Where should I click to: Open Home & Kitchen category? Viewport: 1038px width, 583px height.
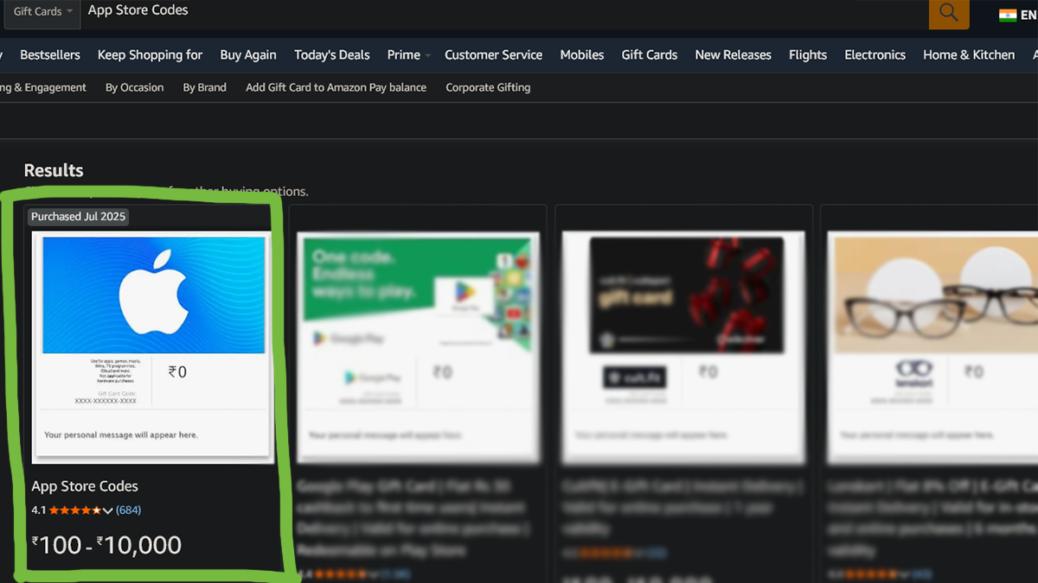tap(969, 54)
